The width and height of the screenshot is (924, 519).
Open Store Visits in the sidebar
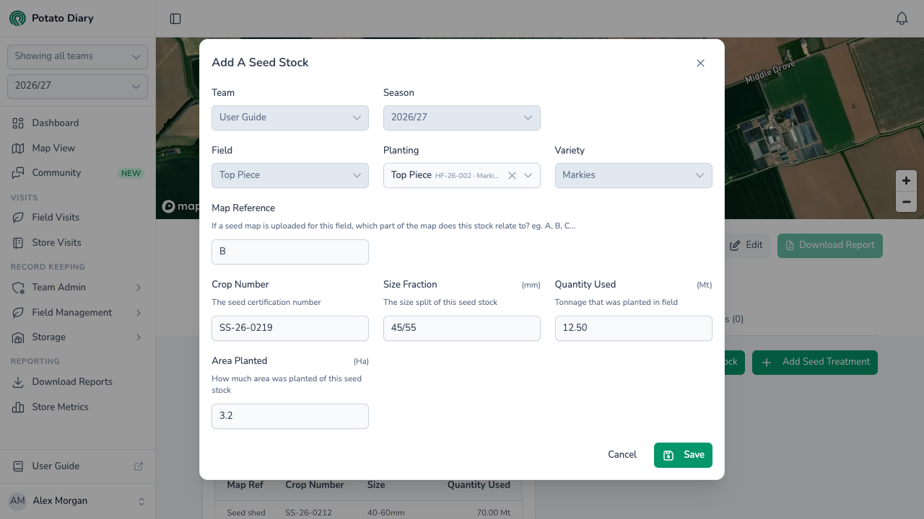[77, 243]
